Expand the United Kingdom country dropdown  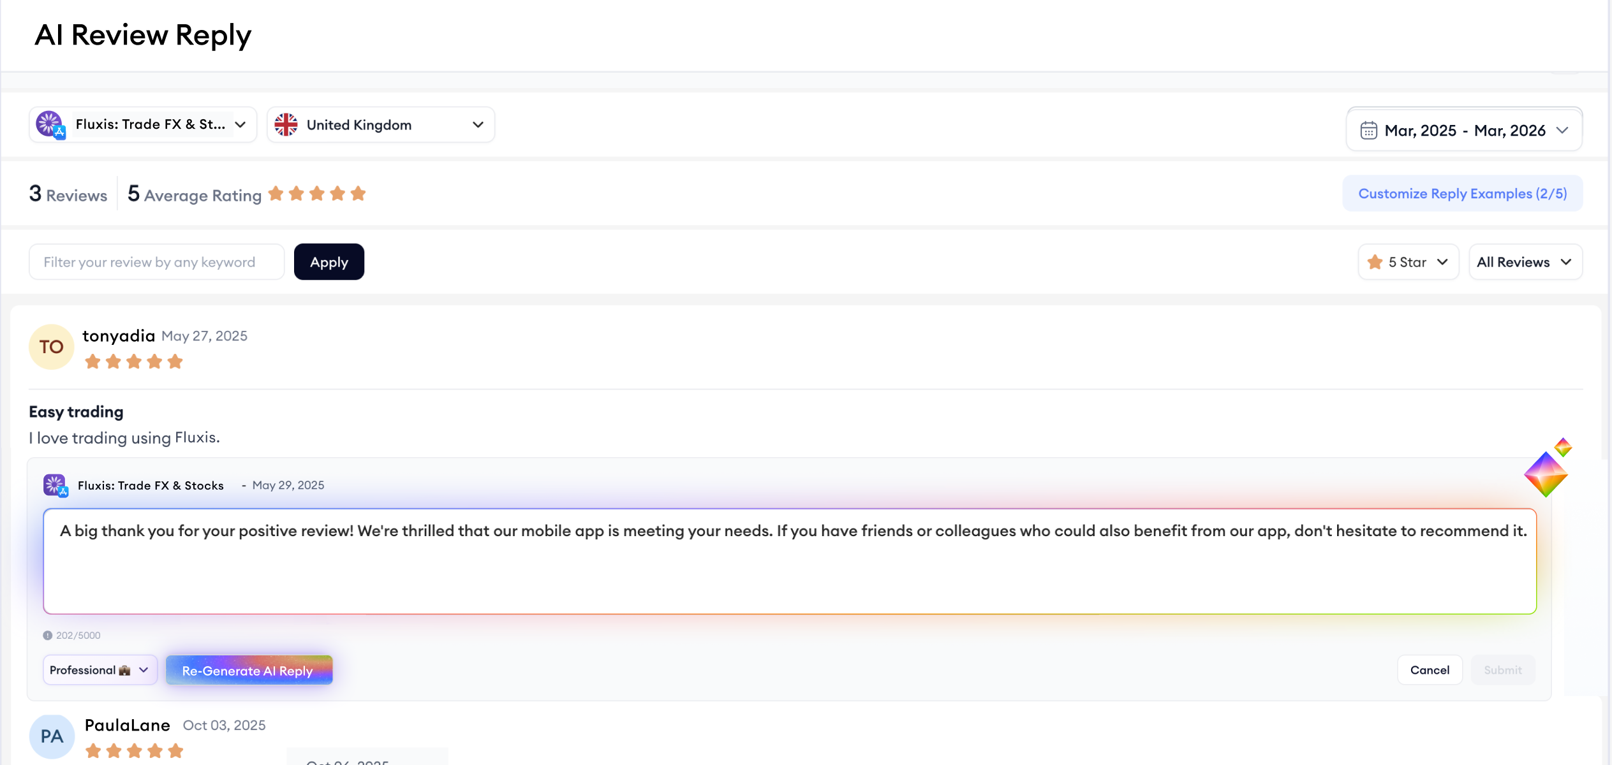tap(380, 125)
